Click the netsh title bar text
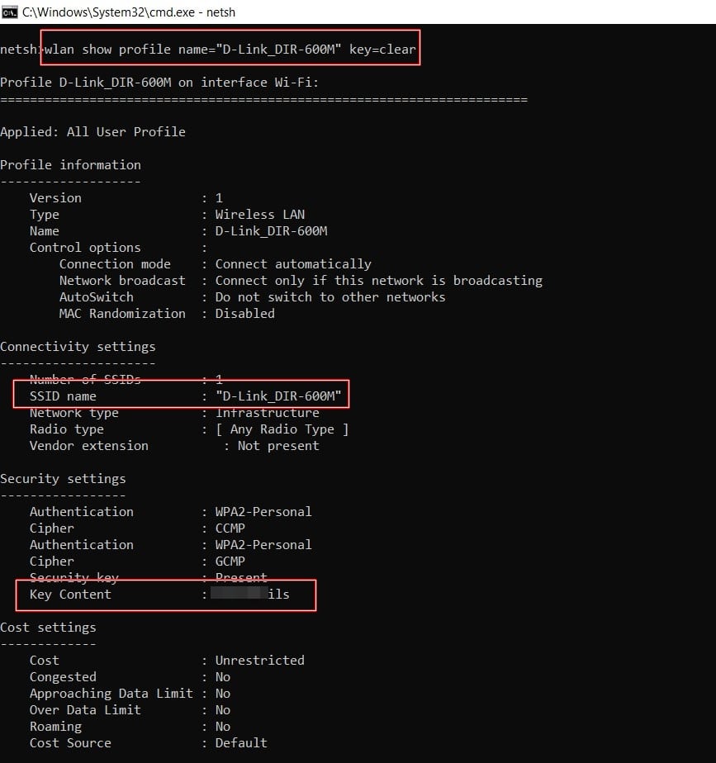This screenshot has height=763, width=716. 221,12
